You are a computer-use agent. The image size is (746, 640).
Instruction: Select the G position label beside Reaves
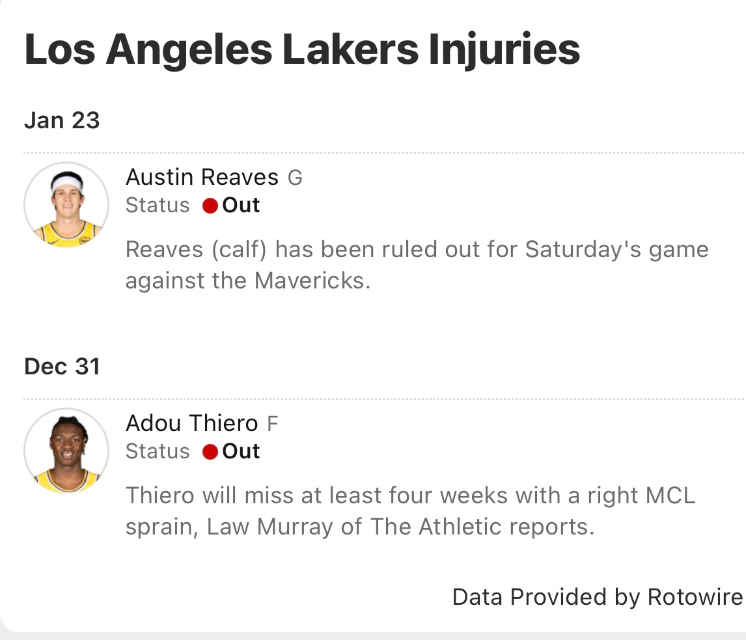295,178
